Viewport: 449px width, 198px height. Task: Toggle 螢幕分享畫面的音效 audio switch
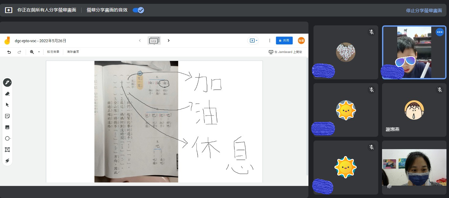tap(138, 10)
